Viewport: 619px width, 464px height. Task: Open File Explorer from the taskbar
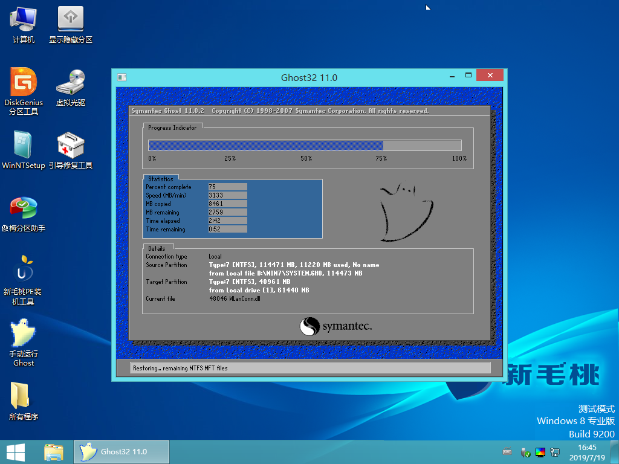[54, 452]
